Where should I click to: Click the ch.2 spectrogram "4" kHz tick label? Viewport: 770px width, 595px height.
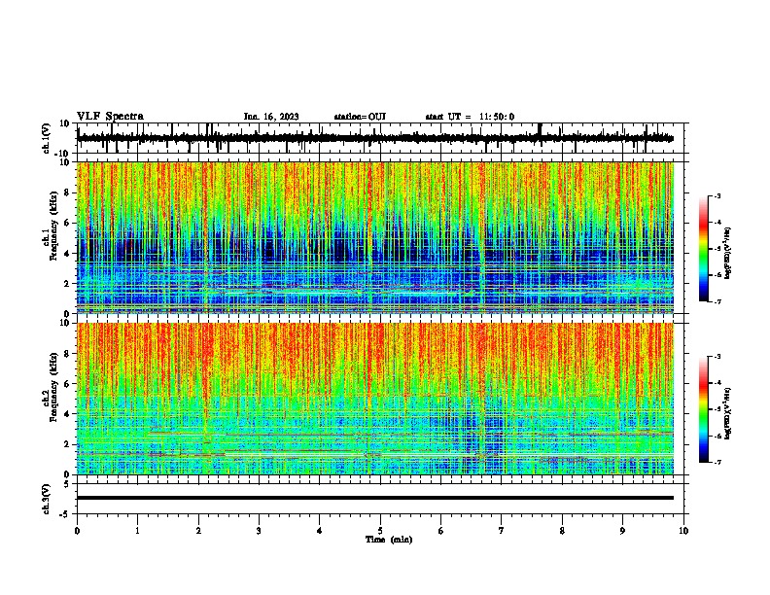coord(67,414)
